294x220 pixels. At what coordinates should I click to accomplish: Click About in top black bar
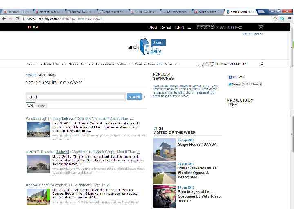pyautogui.click(x=153, y=28)
